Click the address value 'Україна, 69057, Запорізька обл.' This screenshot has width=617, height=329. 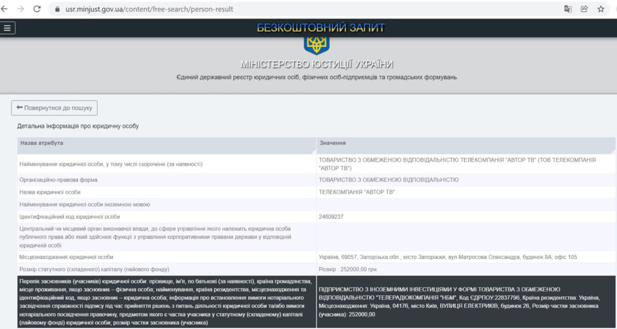click(x=466, y=257)
